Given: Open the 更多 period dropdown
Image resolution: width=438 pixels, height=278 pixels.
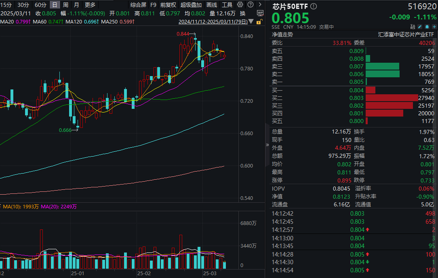Looking at the screenshot, I should pyautogui.click(x=89, y=5).
